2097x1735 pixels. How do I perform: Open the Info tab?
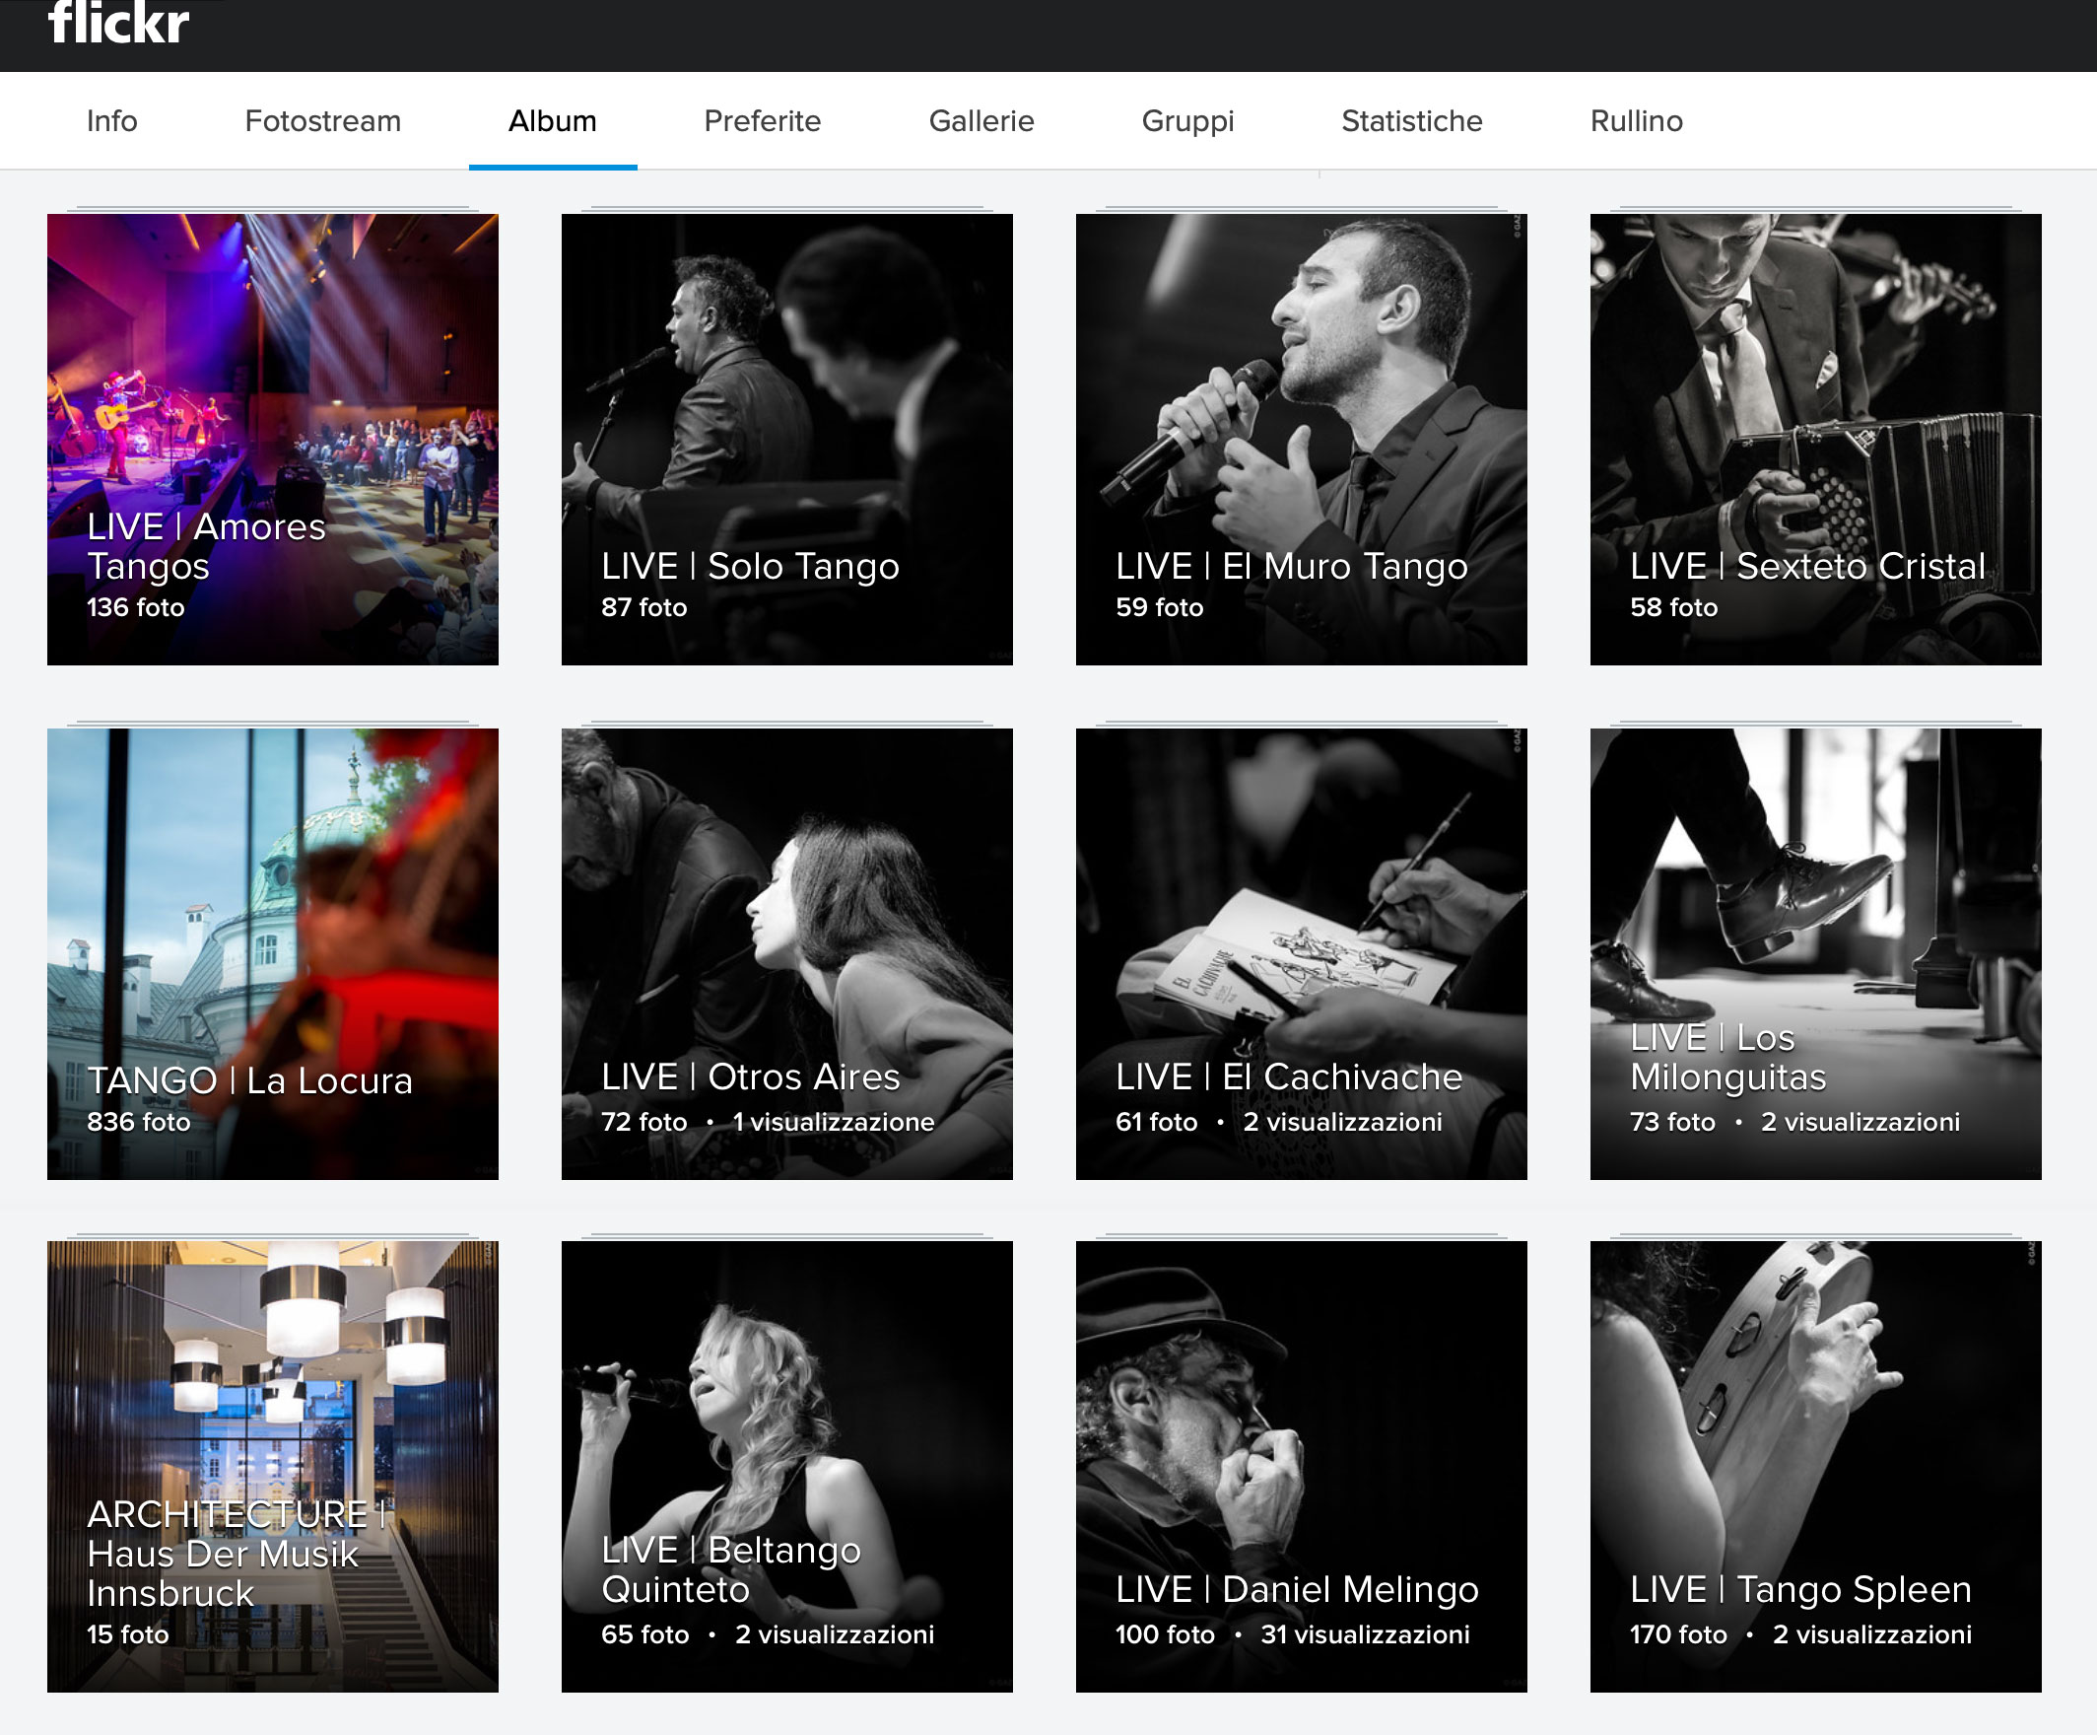(x=111, y=121)
